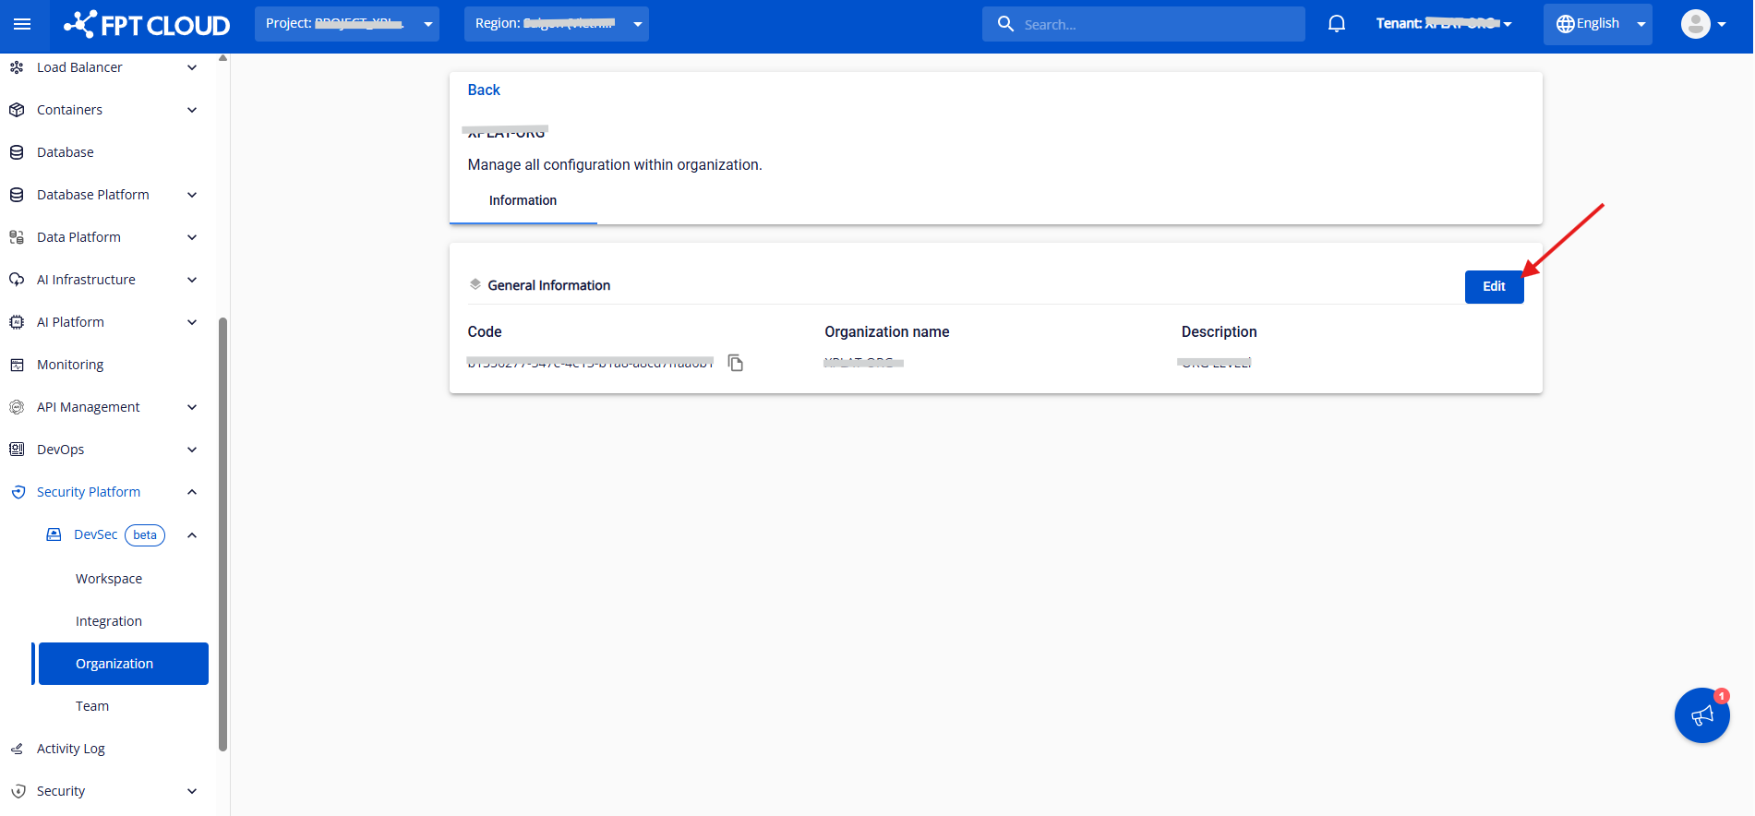Click the Database sidebar icon

[x=17, y=152]
